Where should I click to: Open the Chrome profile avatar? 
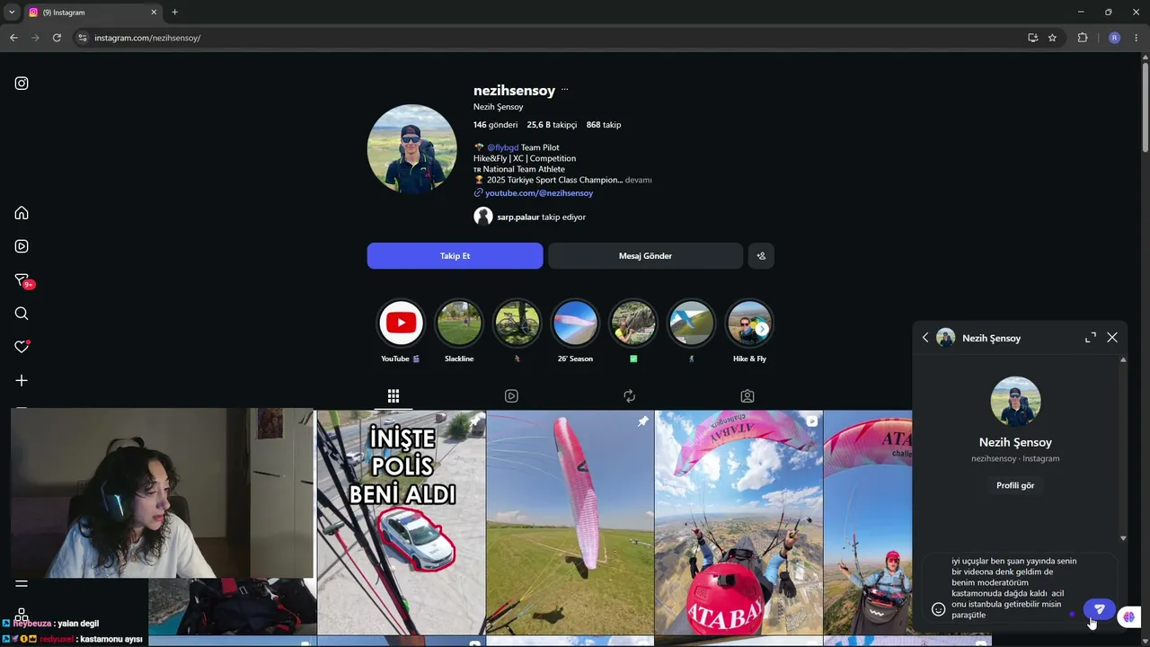pyautogui.click(x=1114, y=38)
